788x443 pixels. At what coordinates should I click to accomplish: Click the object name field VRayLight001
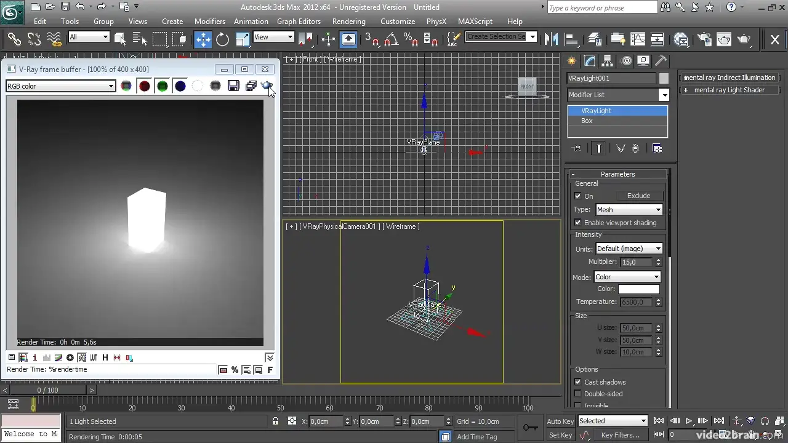click(x=611, y=79)
